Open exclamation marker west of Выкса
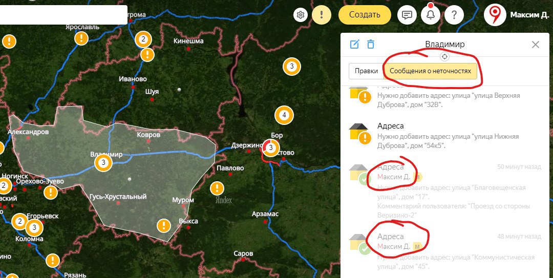Image resolution: width=553 pixels, height=278 pixels. 164,225
